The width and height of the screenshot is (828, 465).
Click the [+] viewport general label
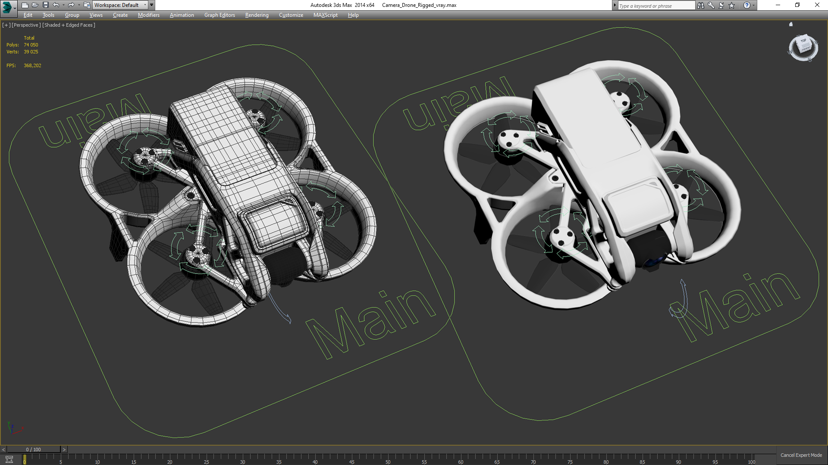tap(6, 25)
